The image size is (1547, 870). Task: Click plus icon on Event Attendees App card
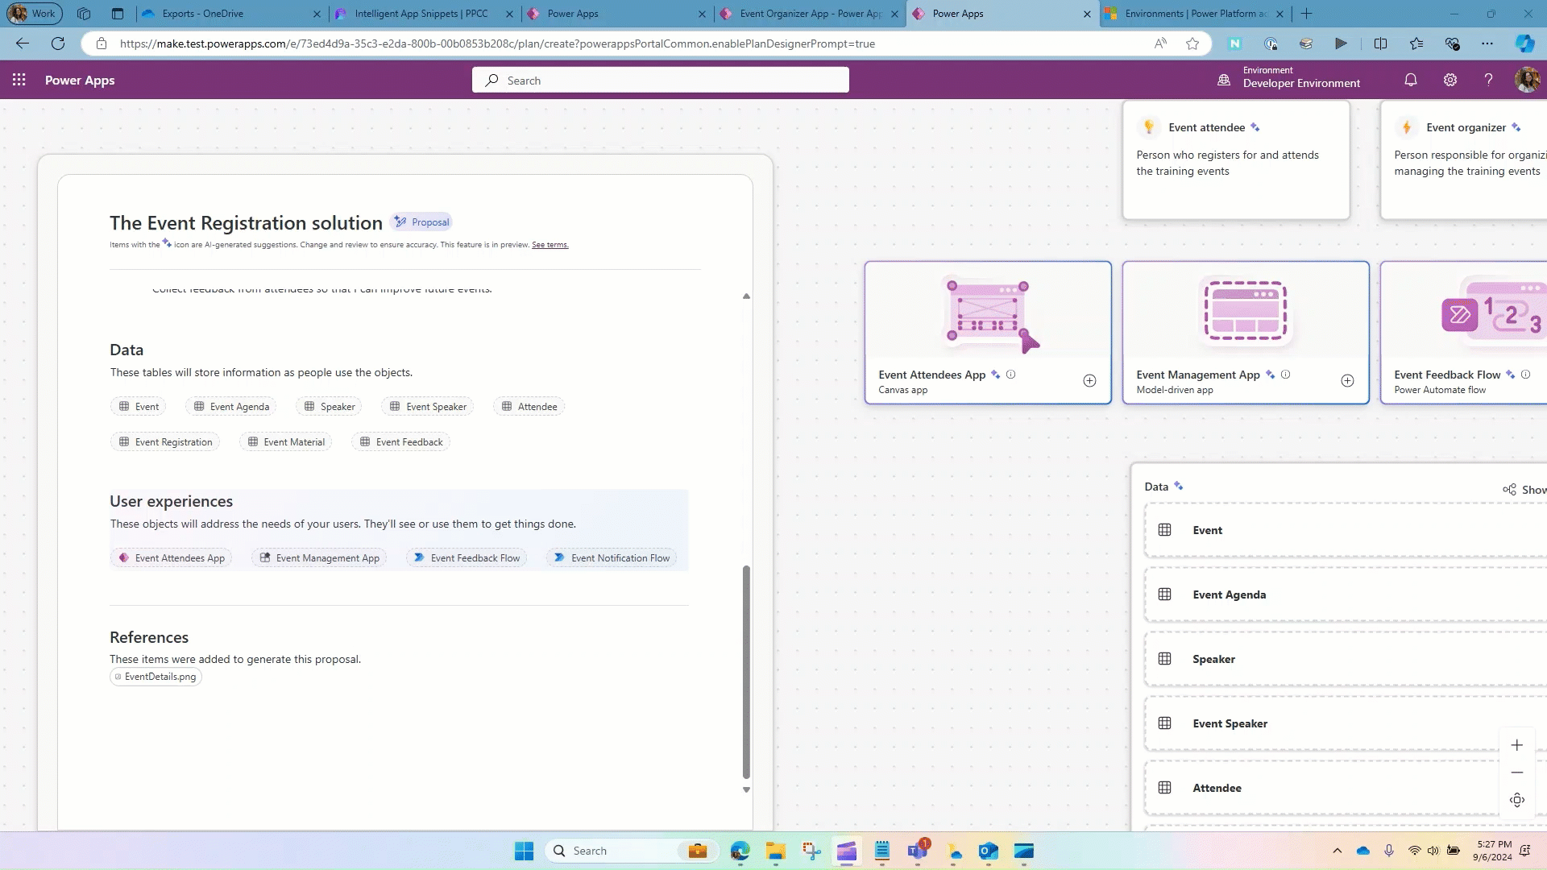1089,381
